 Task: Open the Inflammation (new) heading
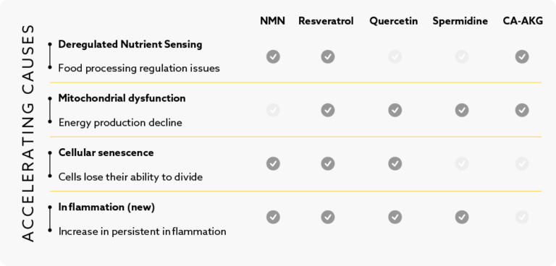106,207
